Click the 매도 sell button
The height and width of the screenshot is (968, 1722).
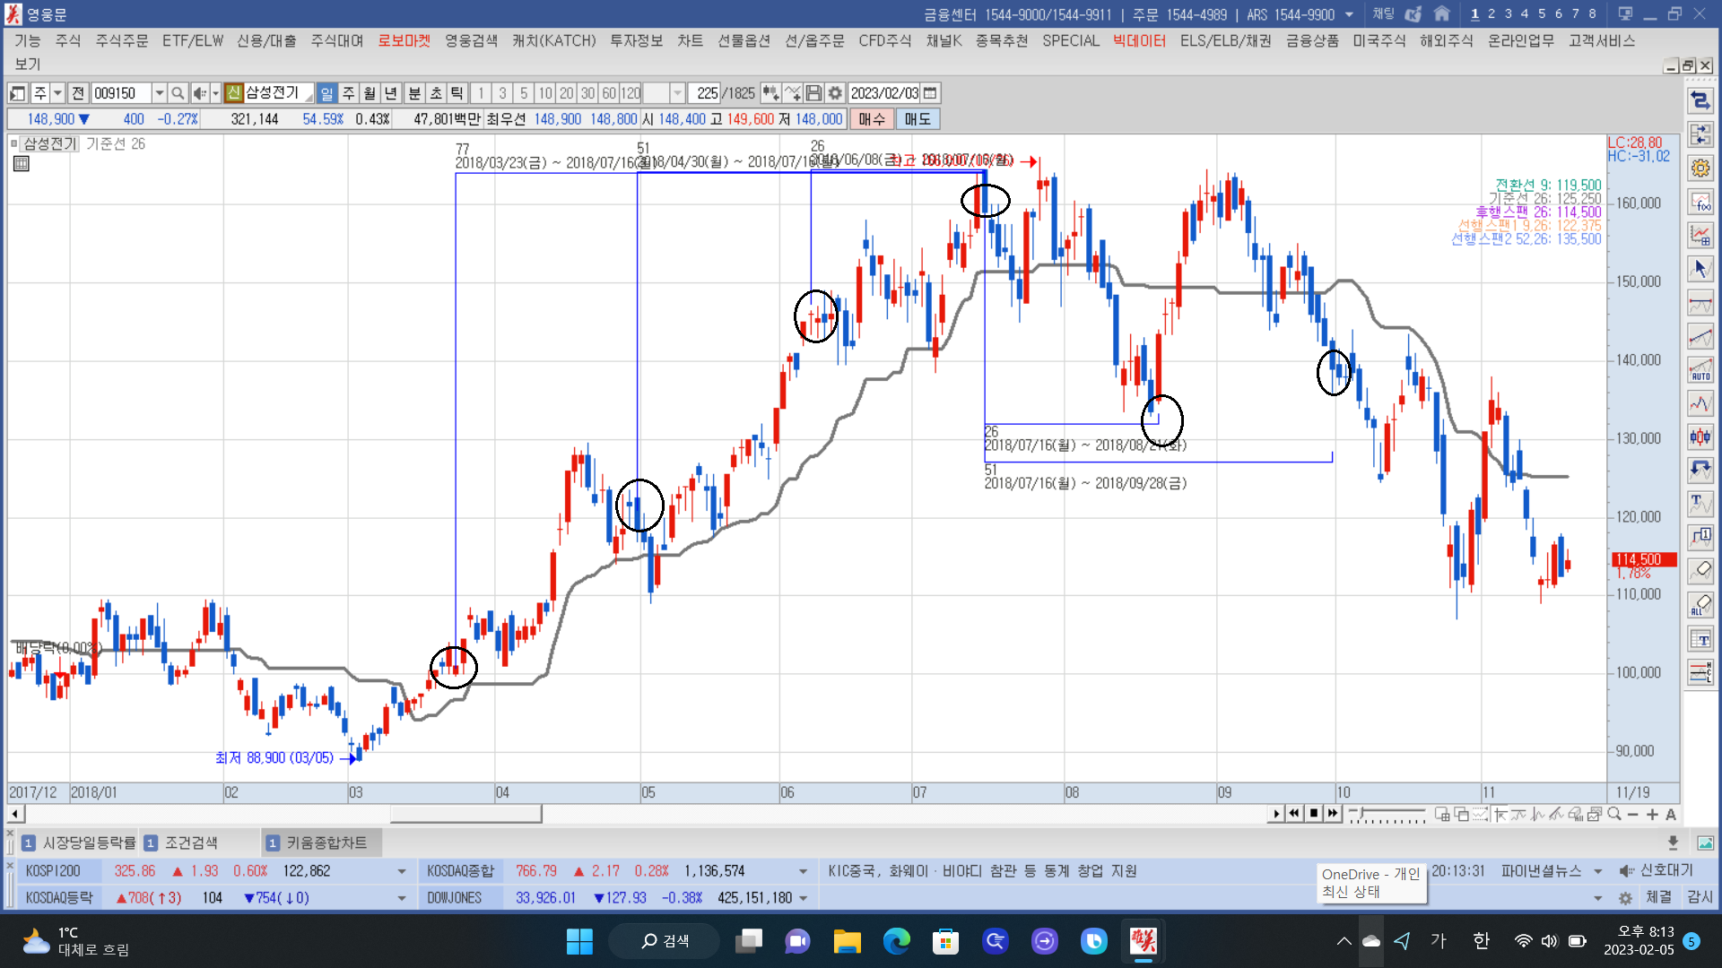pyautogui.click(x=917, y=119)
